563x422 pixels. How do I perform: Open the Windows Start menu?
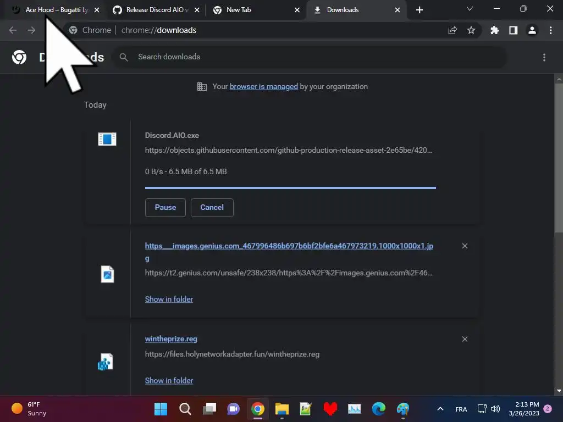[x=161, y=409]
